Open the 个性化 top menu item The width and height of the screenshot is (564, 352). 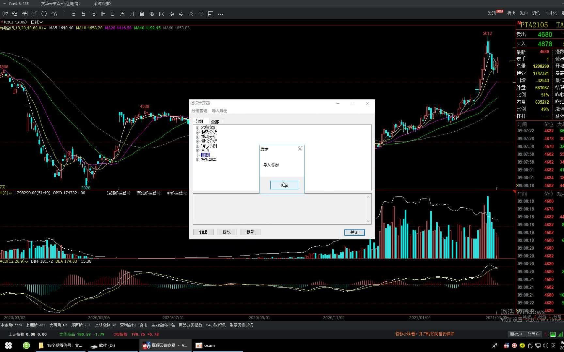pyautogui.click(x=551, y=13)
